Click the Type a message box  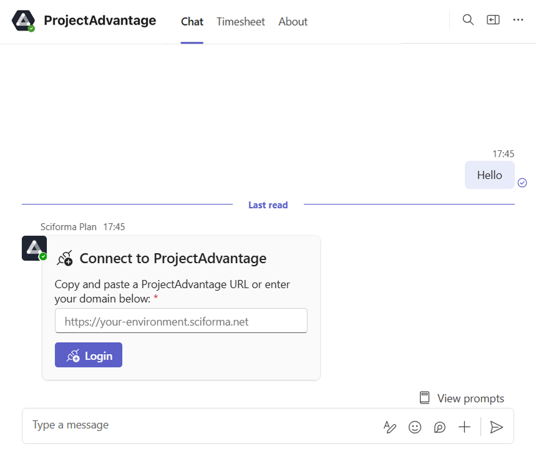(200, 425)
